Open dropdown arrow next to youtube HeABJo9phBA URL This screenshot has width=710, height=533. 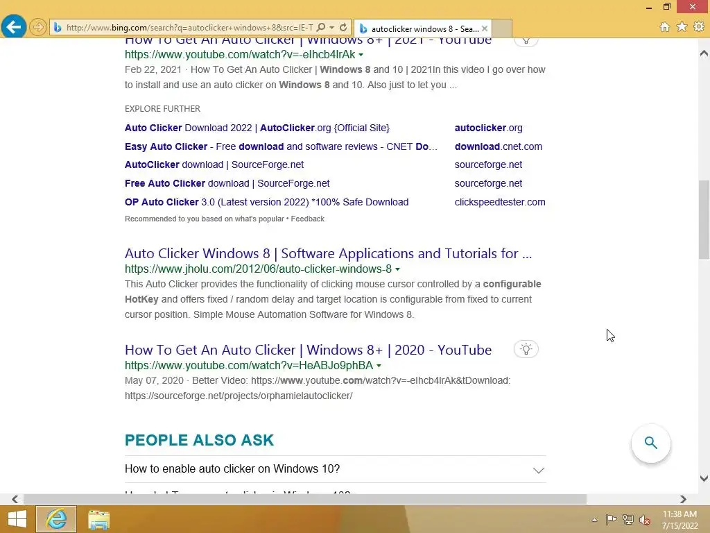tap(379, 366)
